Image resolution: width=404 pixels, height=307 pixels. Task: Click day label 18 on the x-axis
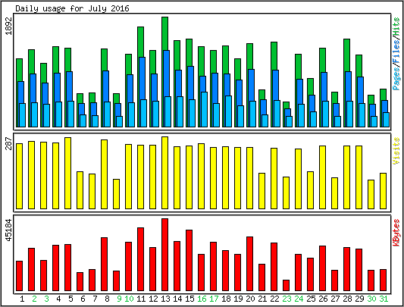pyautogui.click(x=226, y=299)
